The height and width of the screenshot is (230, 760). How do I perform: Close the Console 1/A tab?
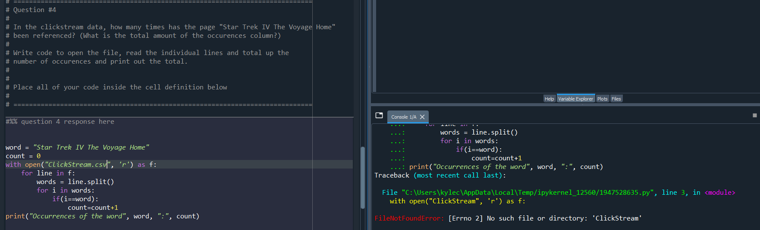coord(422,117)
